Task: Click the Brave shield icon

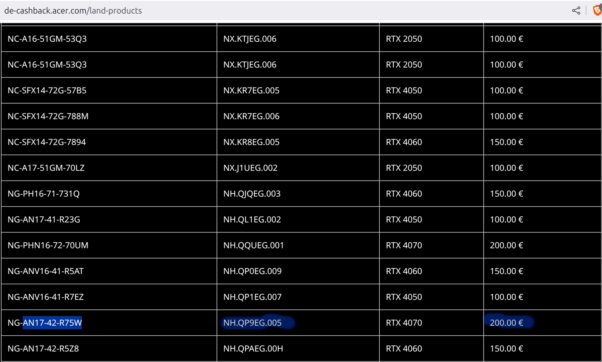Action: point(597,11)
